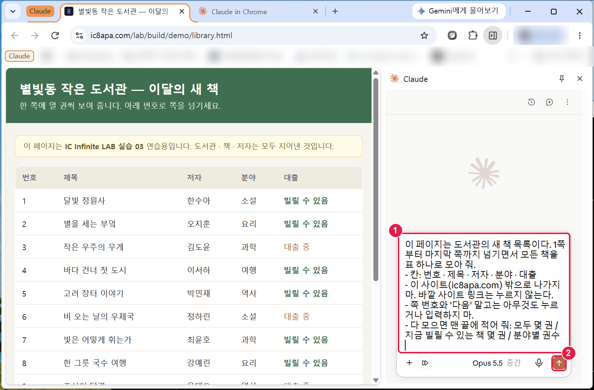Go back to the previous page
Viewport: 594px width, 390px height.
15,36
